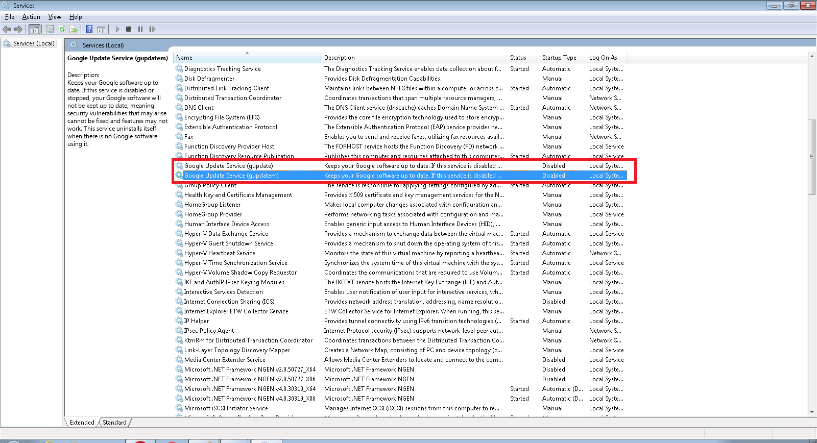This screenshot has width=817, height=443.
Task: Click the gear icon beside HomeGroup Listener
Action: [179, 205]
